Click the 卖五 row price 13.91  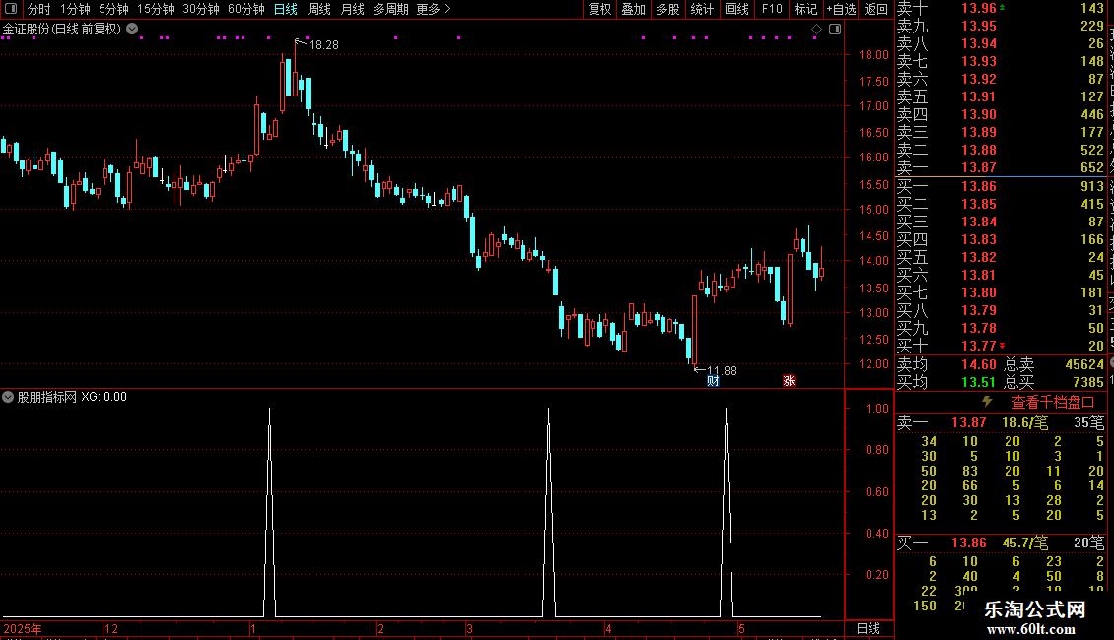[978, 96]
